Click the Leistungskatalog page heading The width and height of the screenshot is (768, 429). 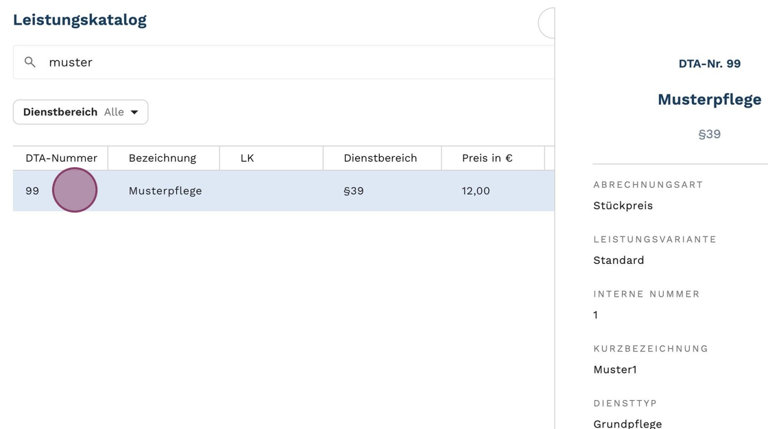click(80, 20)
